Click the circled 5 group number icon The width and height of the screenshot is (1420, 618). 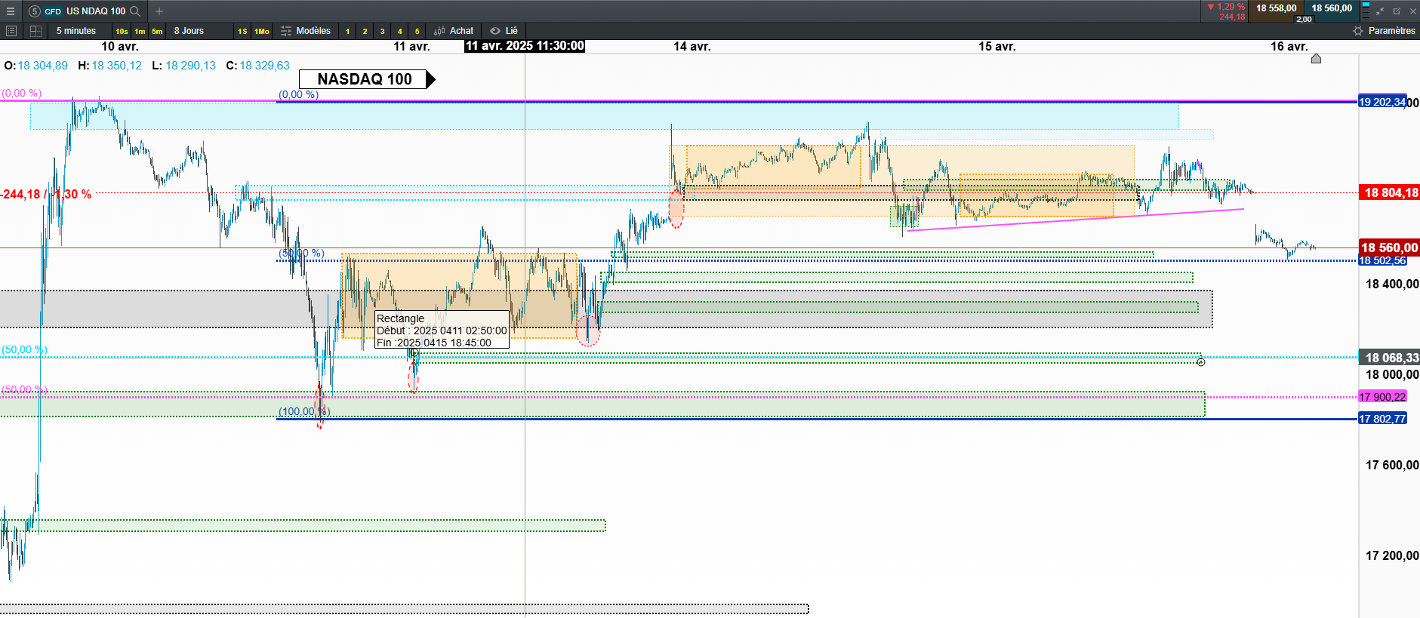(34, 11)
